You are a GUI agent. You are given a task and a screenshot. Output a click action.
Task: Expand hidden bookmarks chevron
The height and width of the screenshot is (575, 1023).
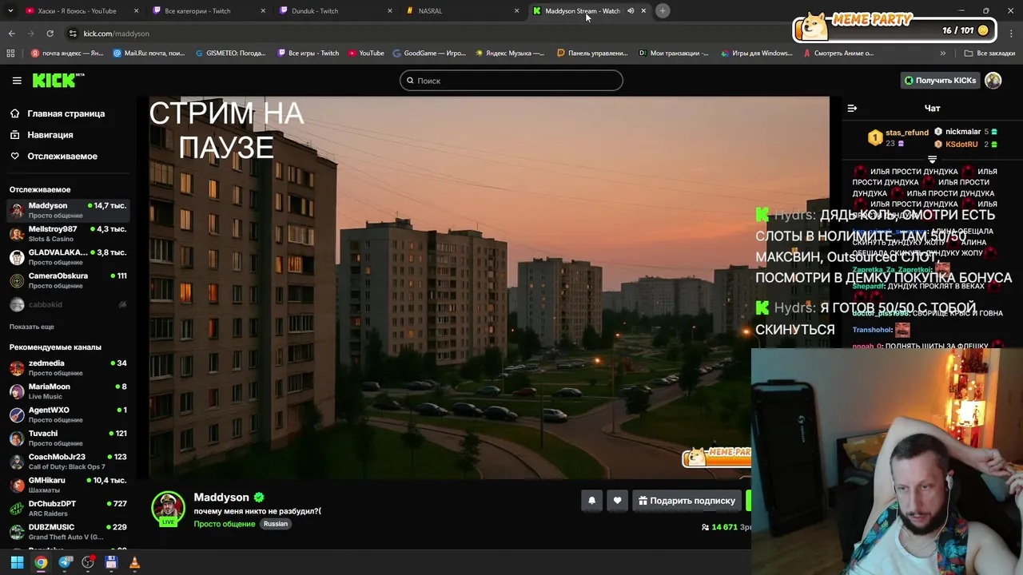pyautogui.click(x=943, y=54)
